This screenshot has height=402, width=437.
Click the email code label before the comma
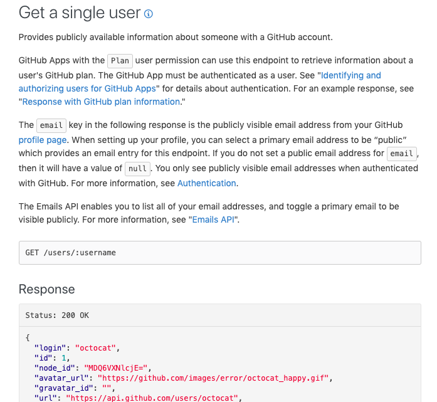pos(402,154)
